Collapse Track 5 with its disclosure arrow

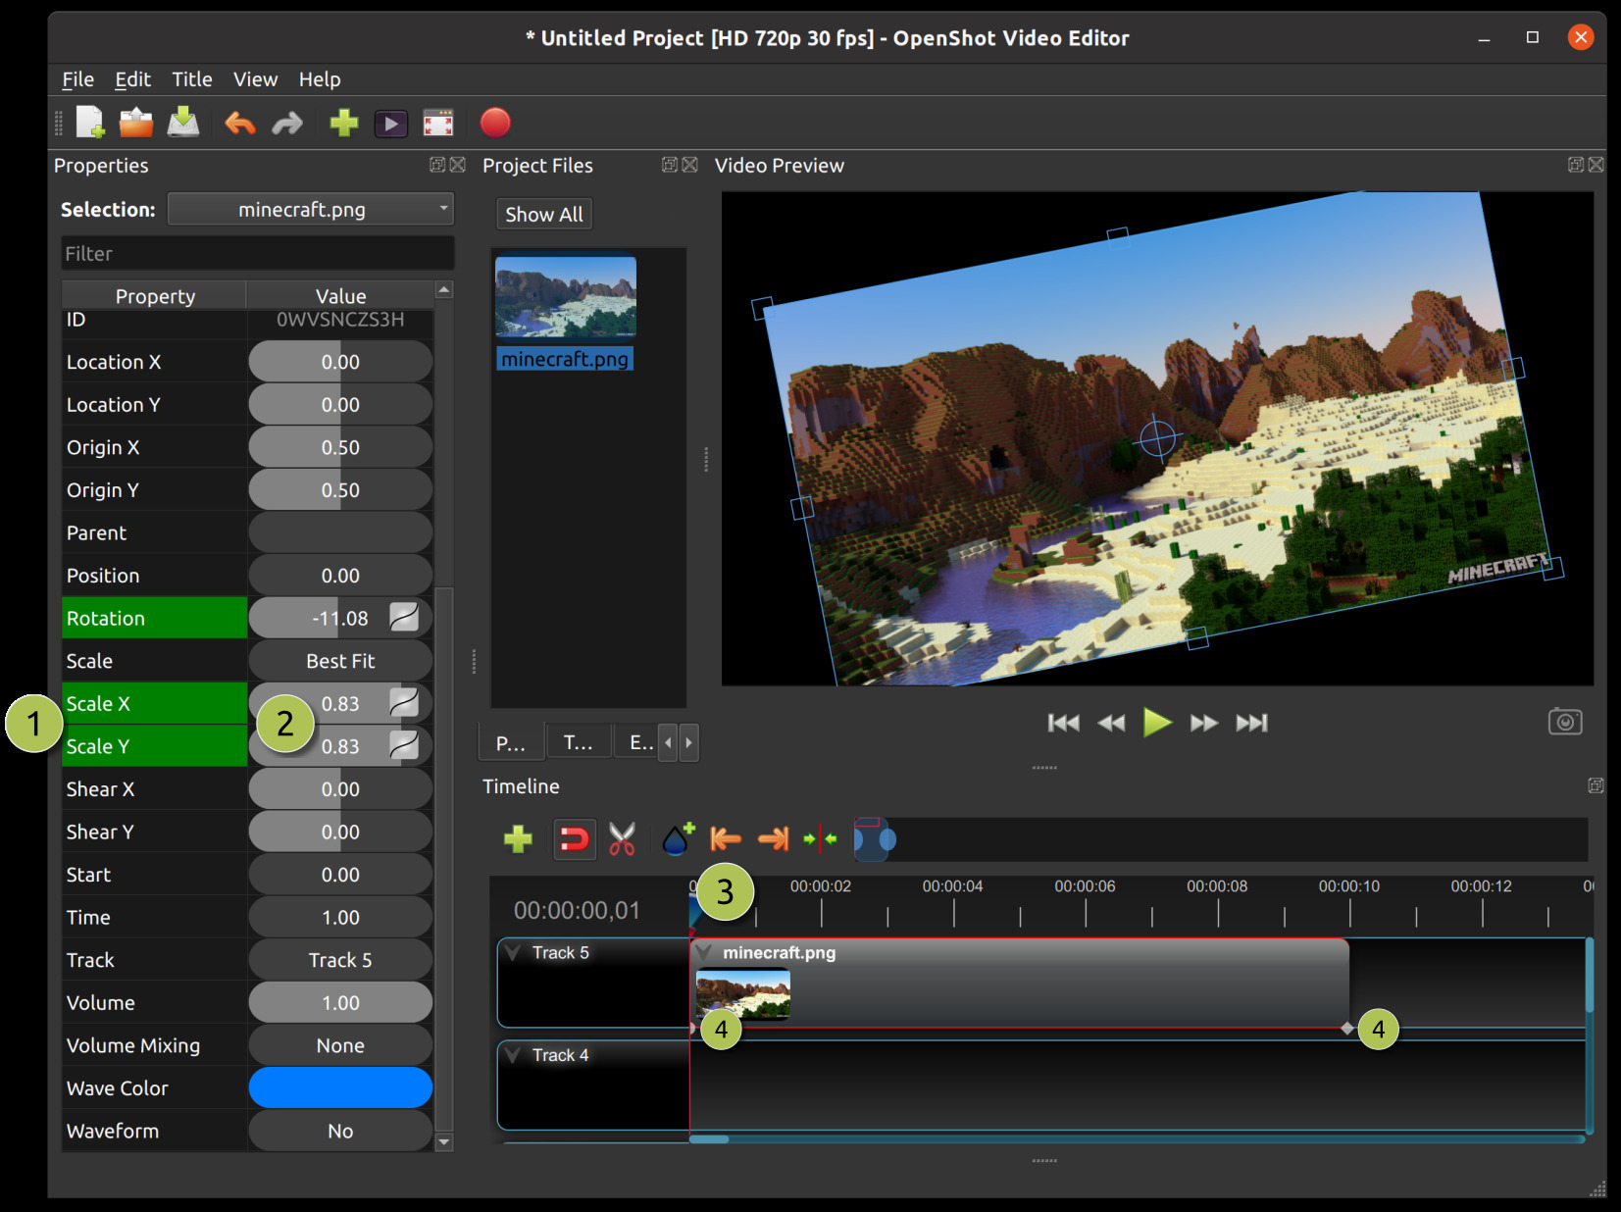coord(511,949)
